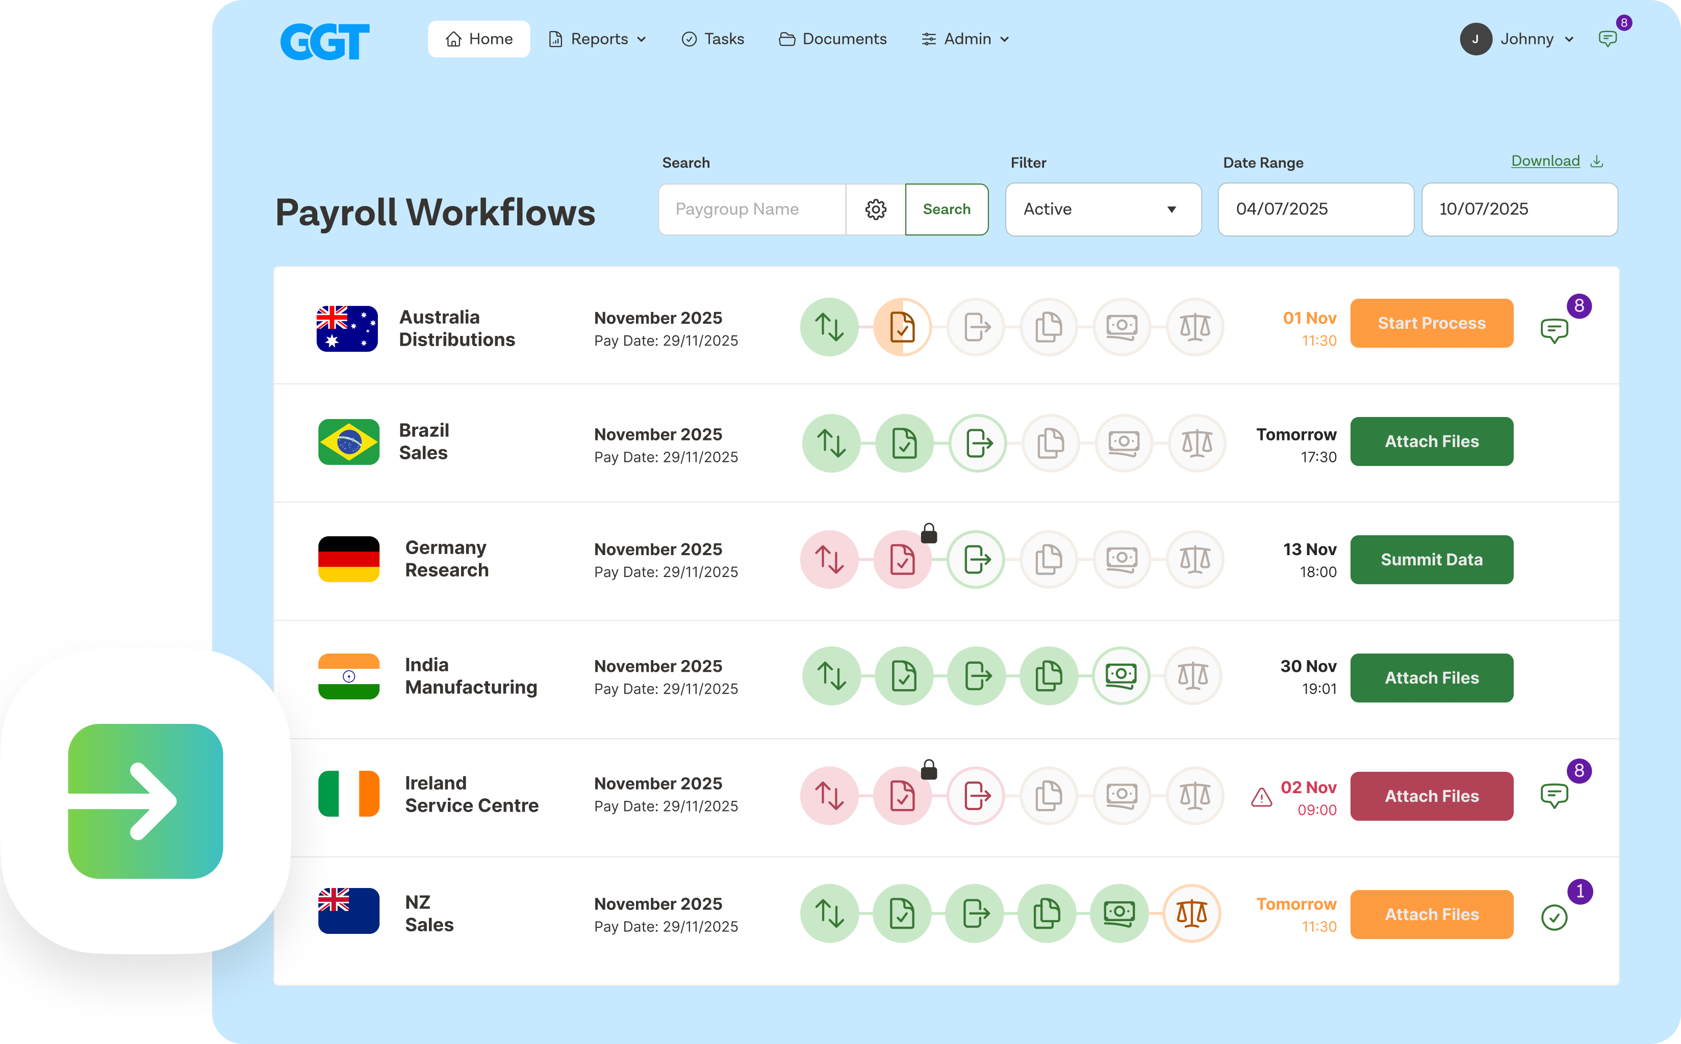Click India Manufacturing copy documents step
Image resolution: width=1681 pixels, height=1044 pixels.
pyautogui.click(x=1049, y=676)
